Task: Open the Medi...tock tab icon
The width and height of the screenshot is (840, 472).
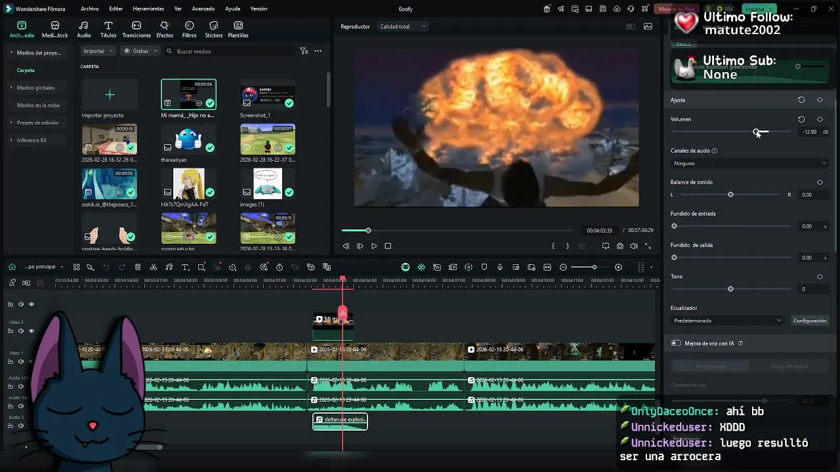Action: click(x=55, y=26)
